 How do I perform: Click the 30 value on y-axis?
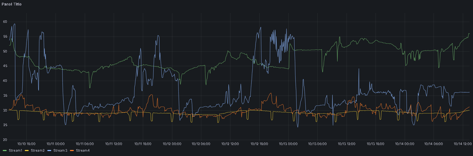click(5, 110)
